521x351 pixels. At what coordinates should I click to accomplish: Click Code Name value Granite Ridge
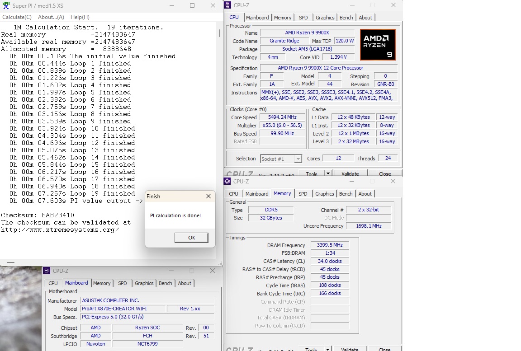click(x=284, y=41)
